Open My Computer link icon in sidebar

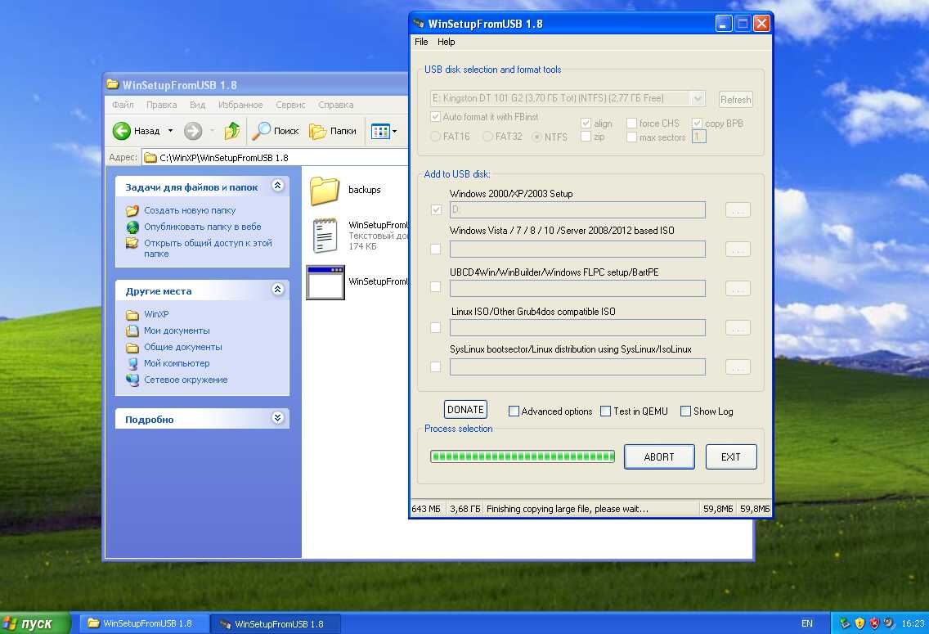(132, 363)
